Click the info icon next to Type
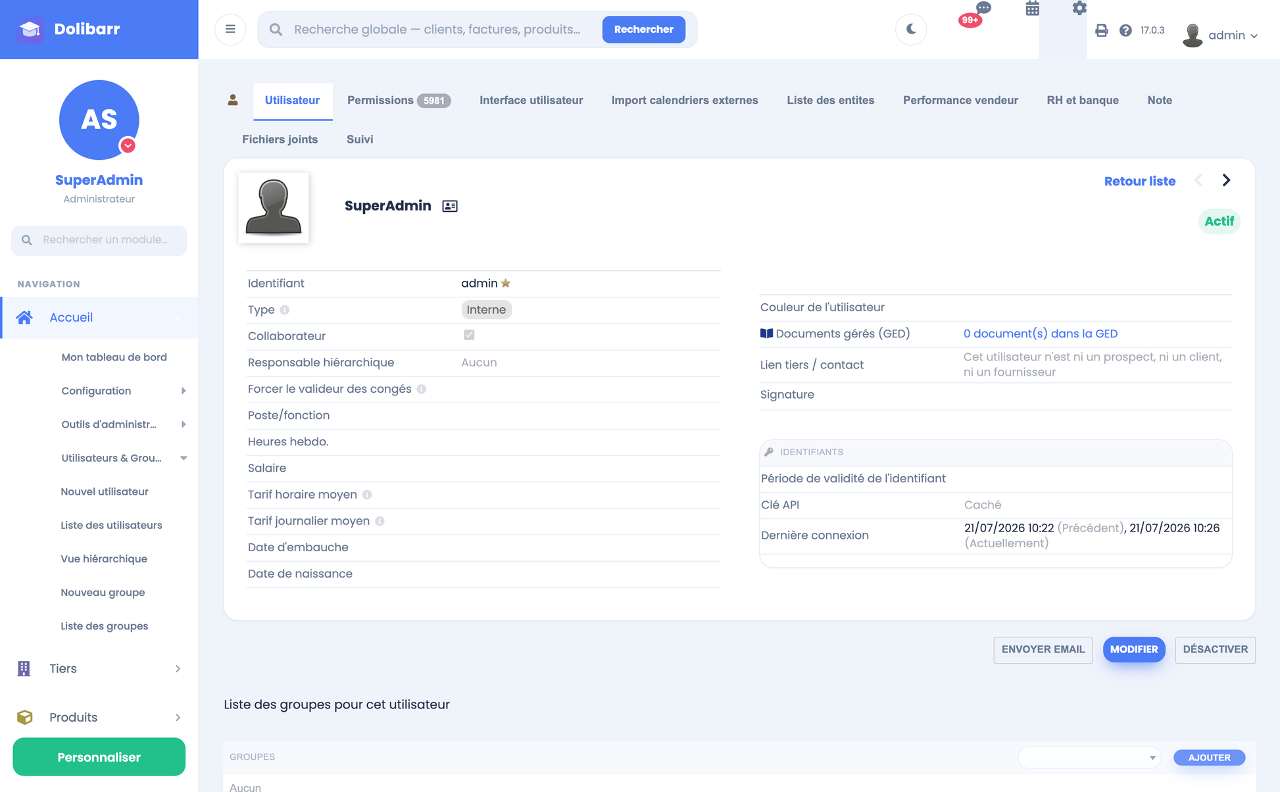Viewport: 1280px width, 792px height. (x=285, y=310)
